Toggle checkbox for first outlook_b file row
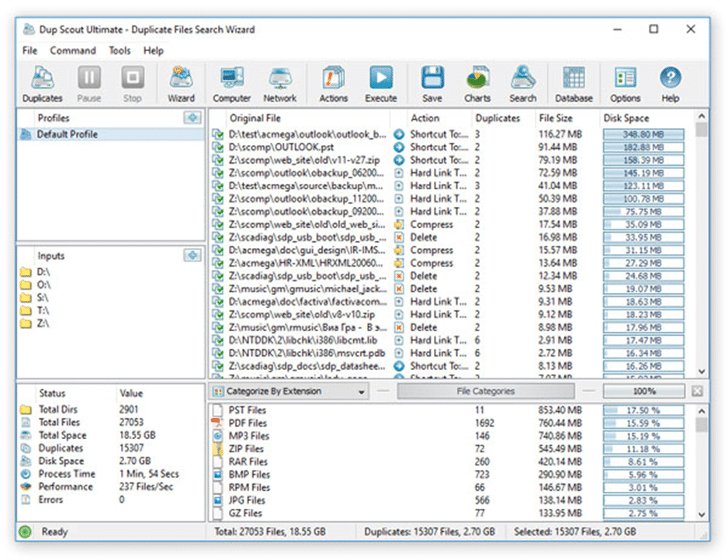 click(218, 134)
